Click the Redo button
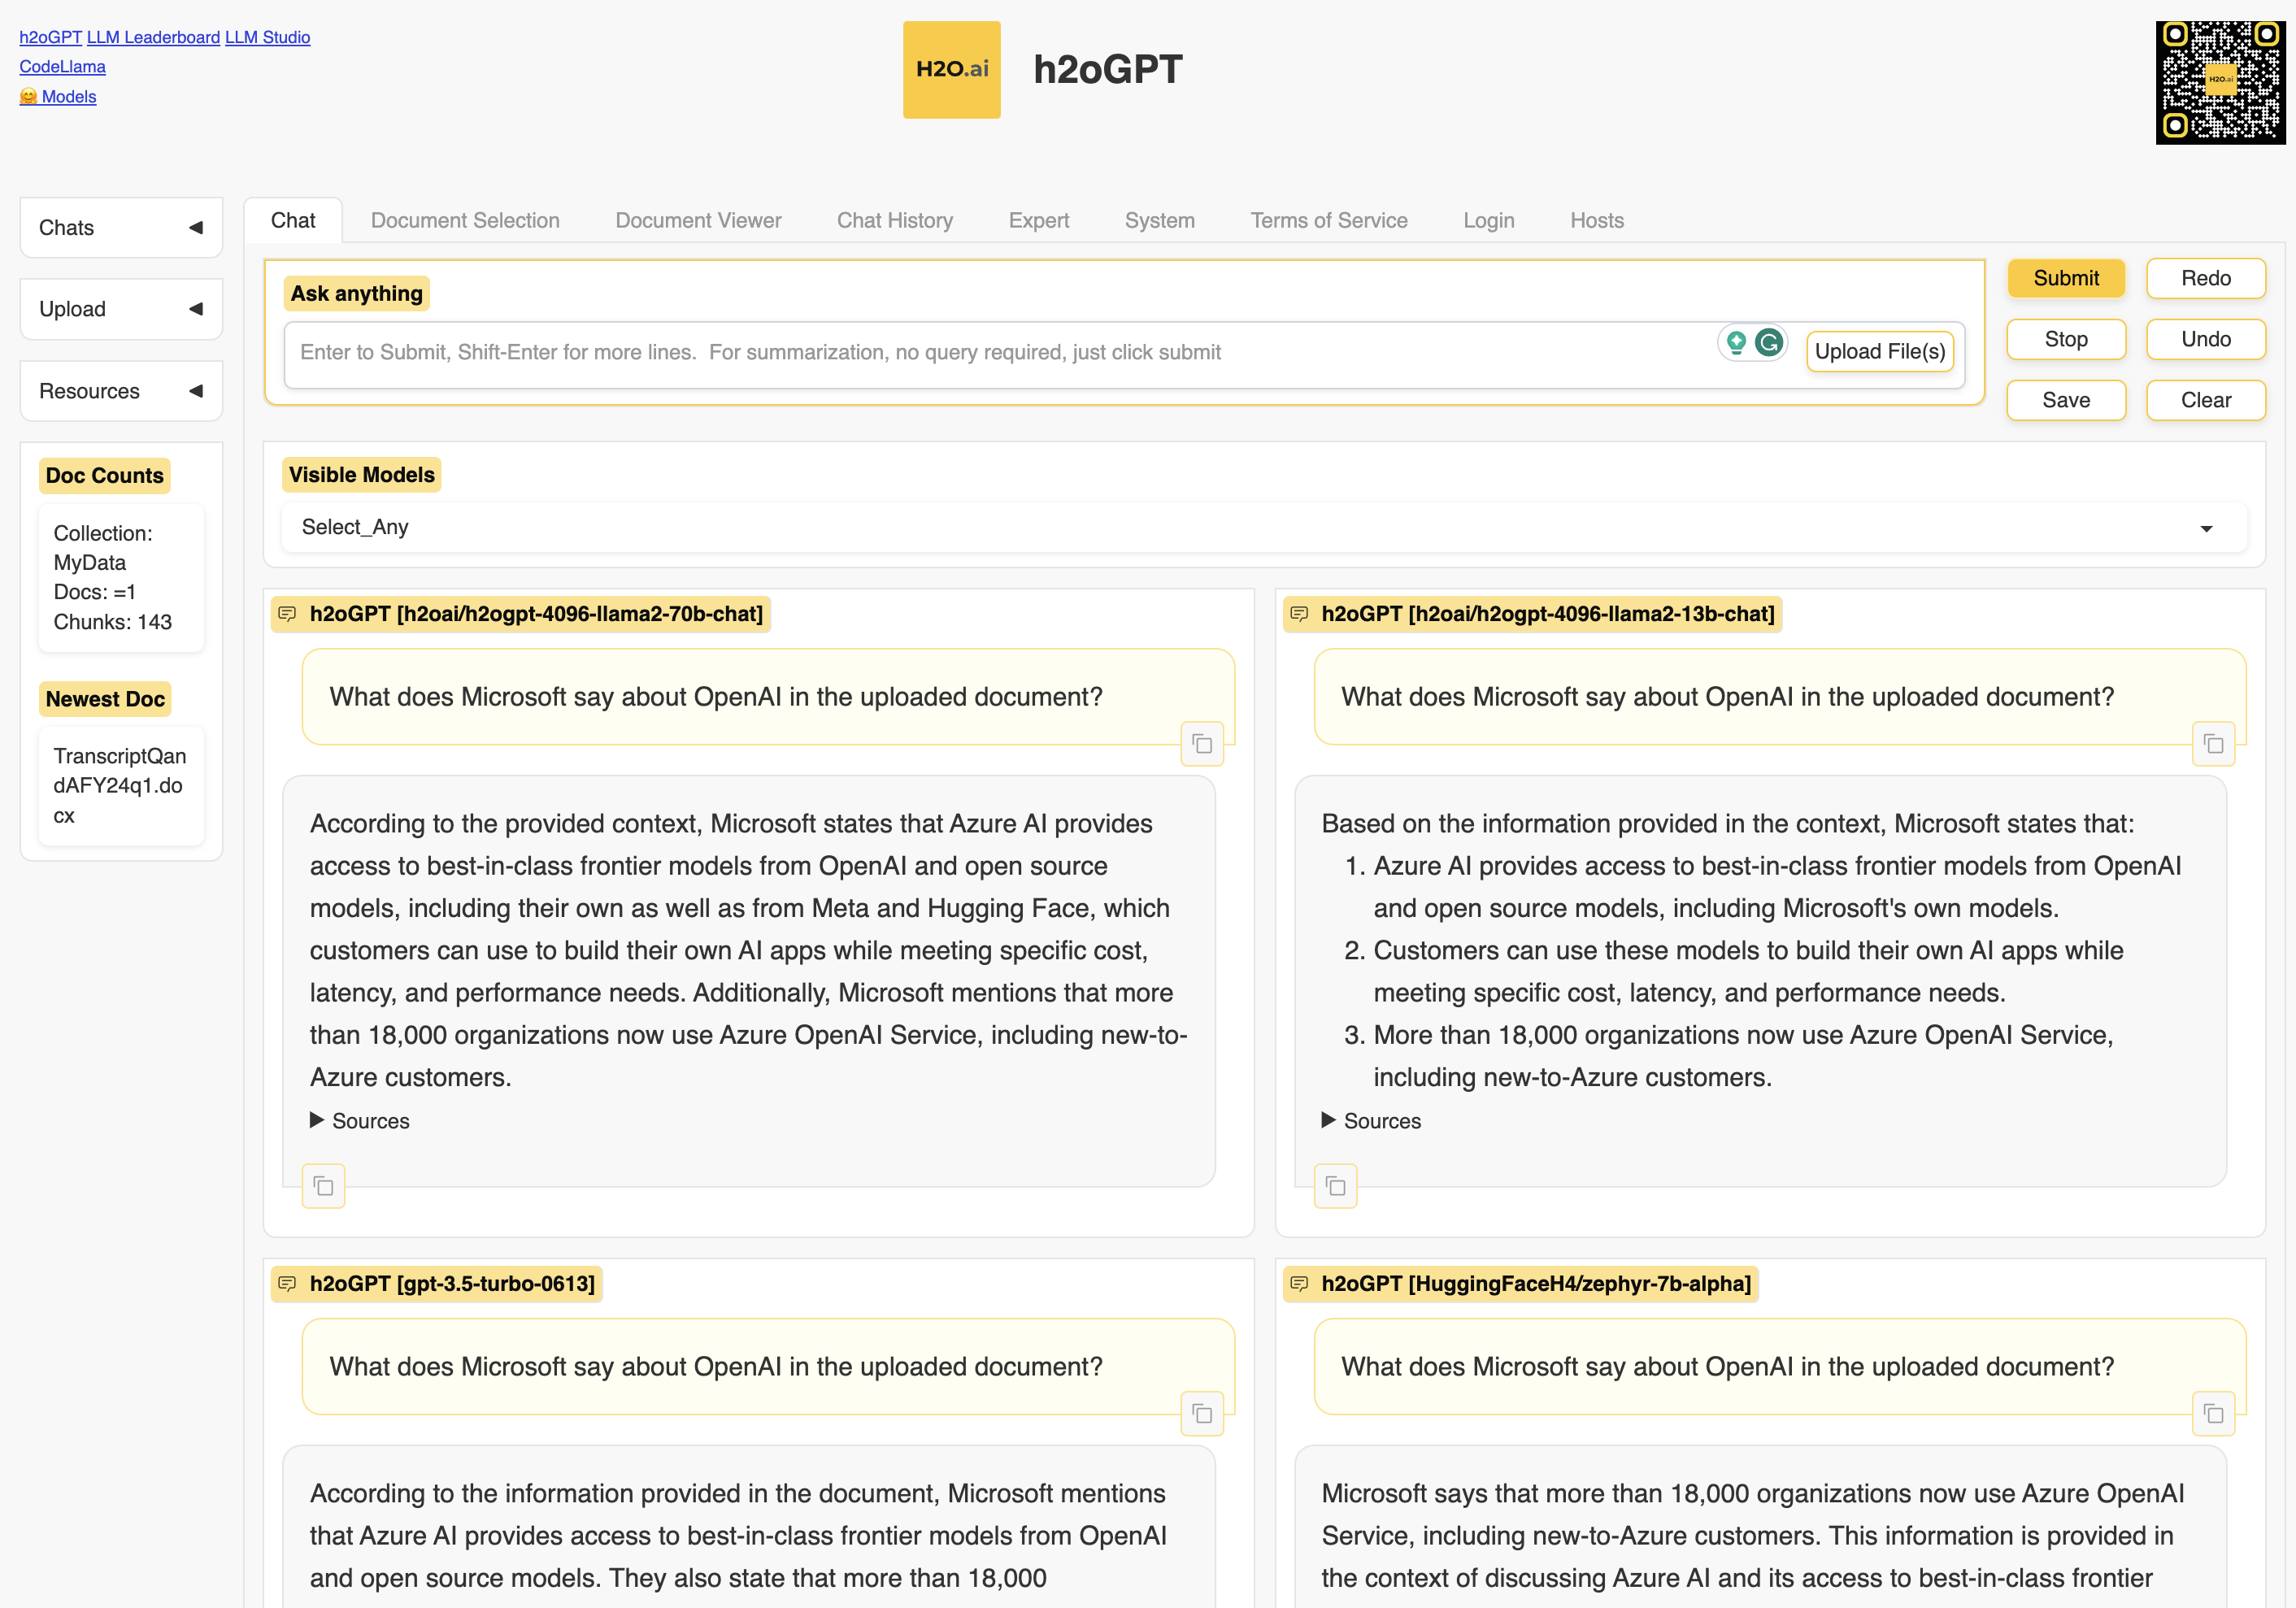This screenshot has width=2296, height=1608. pyautogui.click(x=2206, y=278)
